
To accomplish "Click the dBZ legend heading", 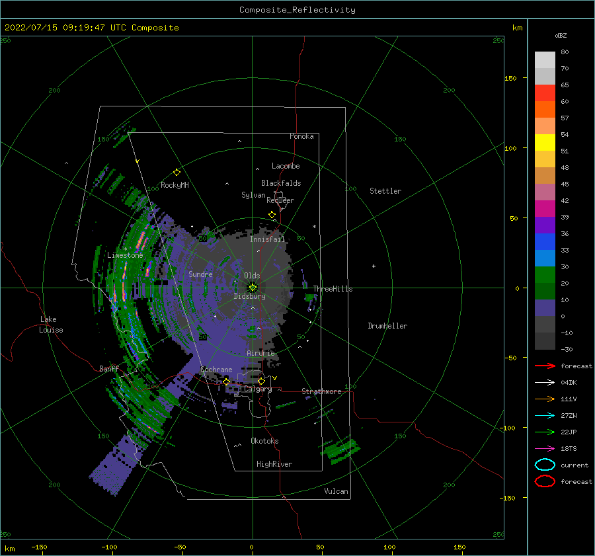I will [x=561, y=35].
